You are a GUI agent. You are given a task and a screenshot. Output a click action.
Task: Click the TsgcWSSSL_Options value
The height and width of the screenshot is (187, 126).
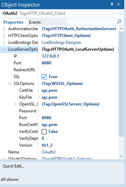(x=62, y=84)
